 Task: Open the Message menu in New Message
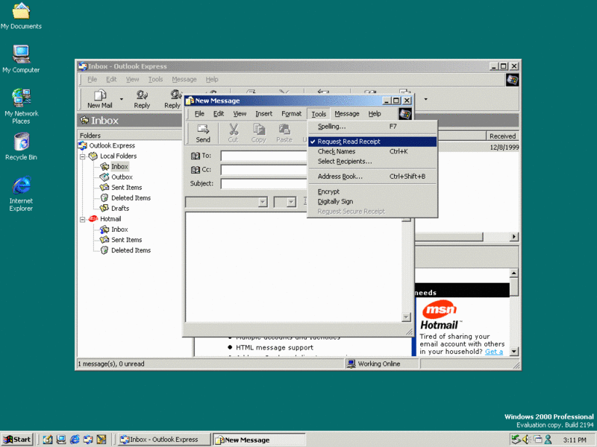pyautogui.click(x=346, y=113)
